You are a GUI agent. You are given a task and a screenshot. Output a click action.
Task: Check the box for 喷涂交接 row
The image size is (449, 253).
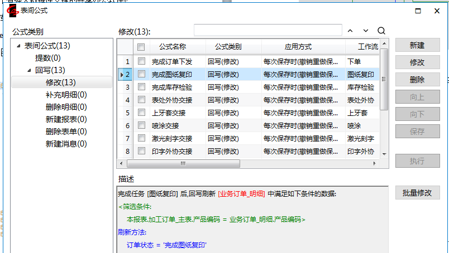pos(141,125)
